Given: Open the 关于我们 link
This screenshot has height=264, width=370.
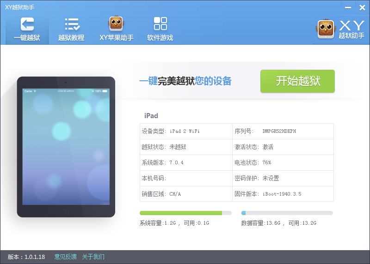Looking at the screenshot, I should click(93, 257).
